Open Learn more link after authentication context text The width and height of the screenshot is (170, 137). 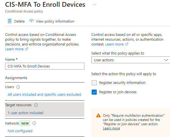coord(115,44)
